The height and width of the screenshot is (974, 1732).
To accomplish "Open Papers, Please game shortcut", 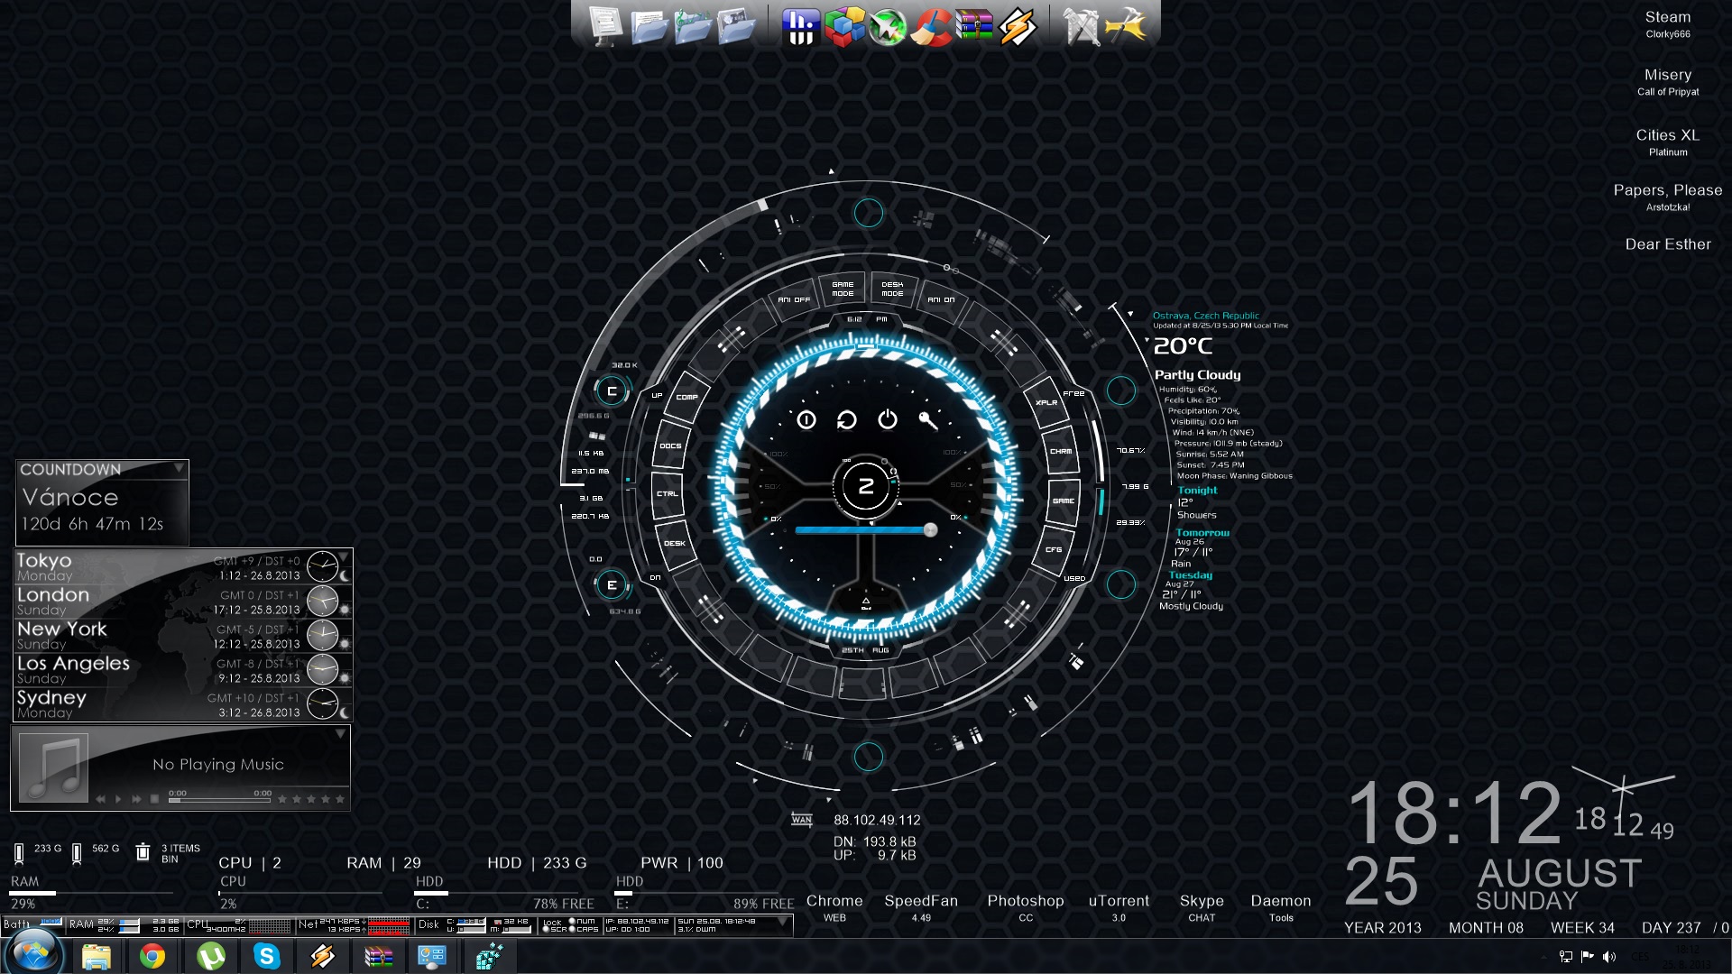I will (x=1667, y=190).
